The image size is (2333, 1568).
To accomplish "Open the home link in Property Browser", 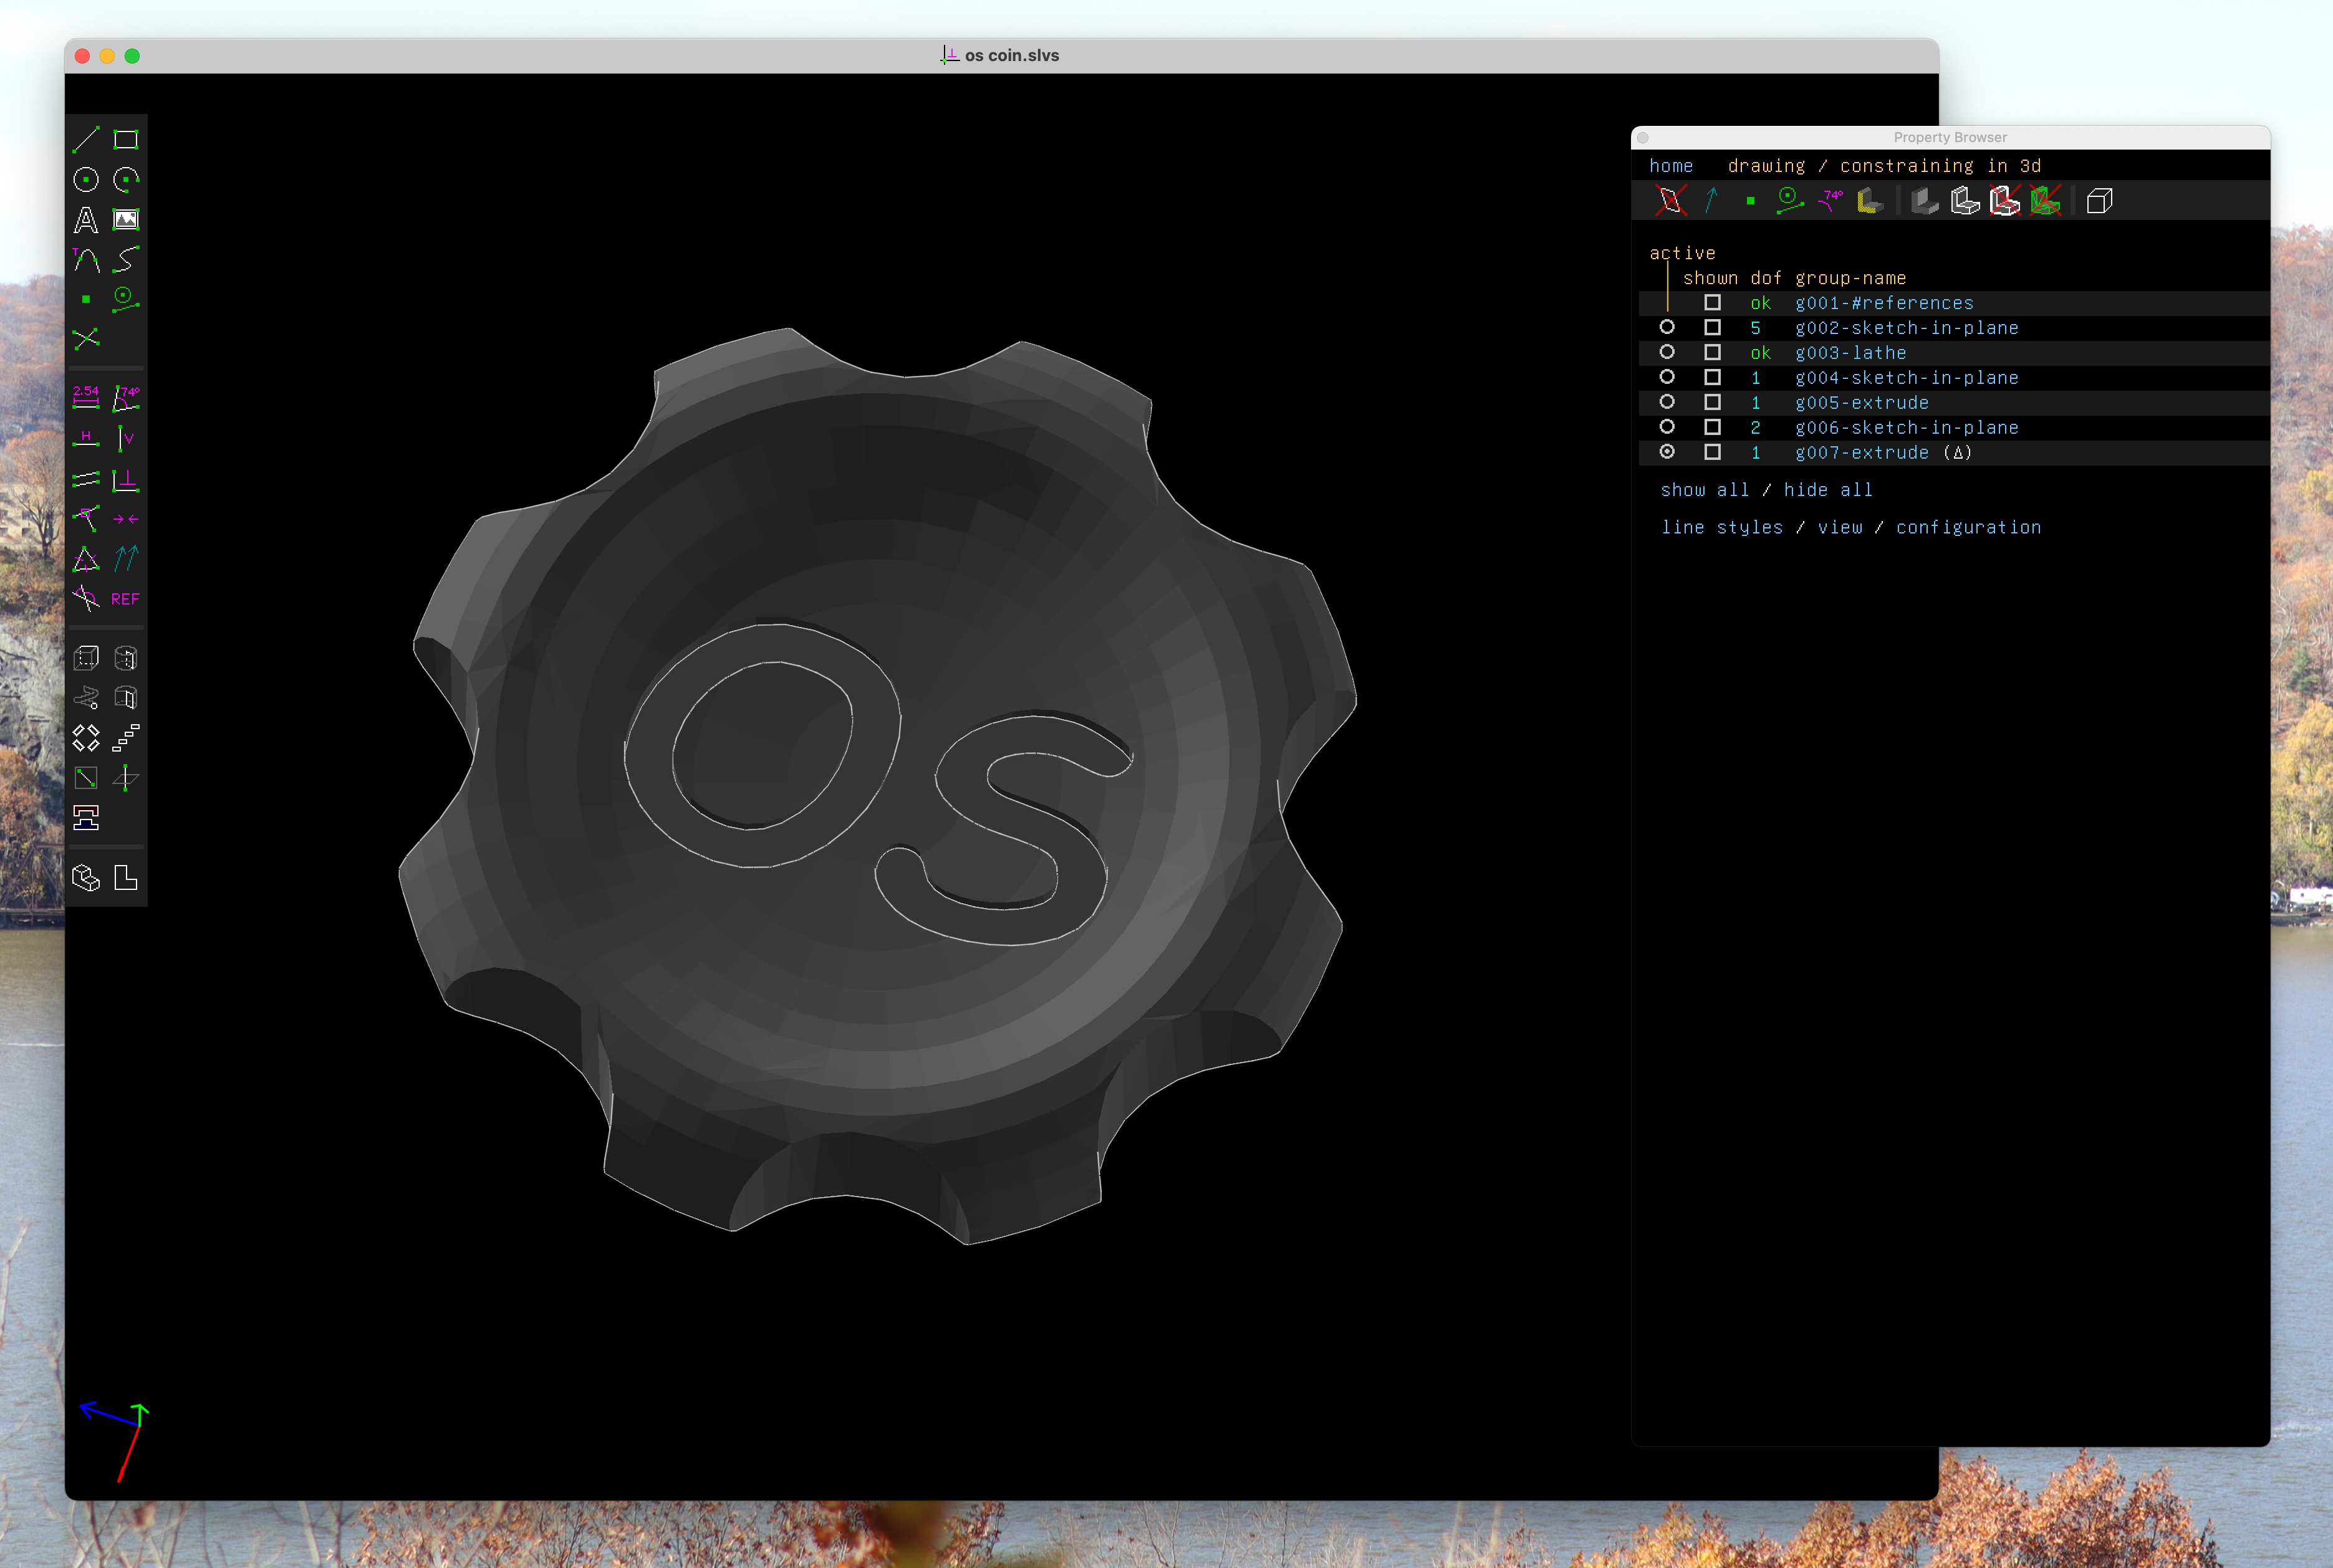I will (x=1671, y=166).
